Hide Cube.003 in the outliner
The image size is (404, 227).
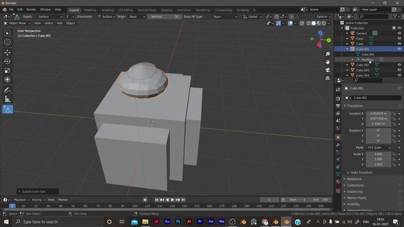[399, 70]
